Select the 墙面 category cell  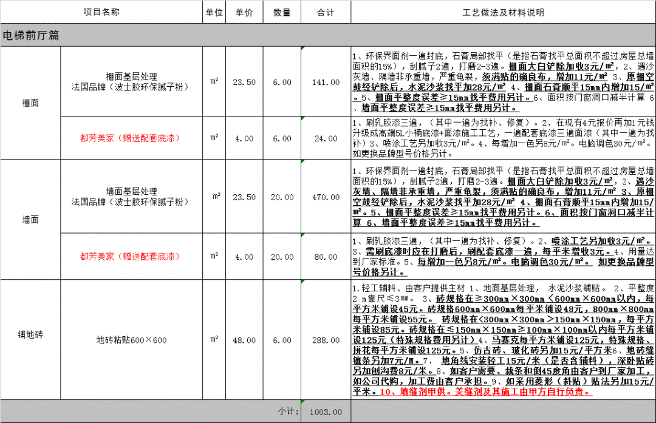coord(30,220)
